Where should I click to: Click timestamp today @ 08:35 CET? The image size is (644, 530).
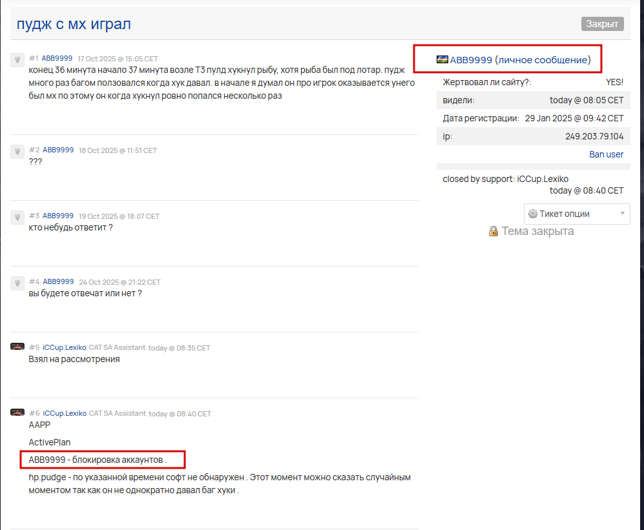pyautogui.click(x=179, y=348)
